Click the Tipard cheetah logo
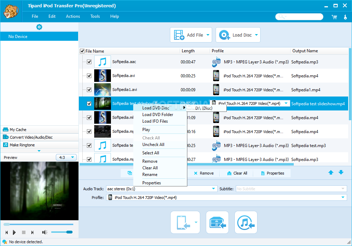The width and height of the screenshot is (352, 246). tap(11, 11)
